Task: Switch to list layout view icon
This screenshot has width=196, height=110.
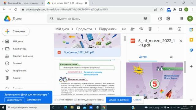Action: click(171, 29)
